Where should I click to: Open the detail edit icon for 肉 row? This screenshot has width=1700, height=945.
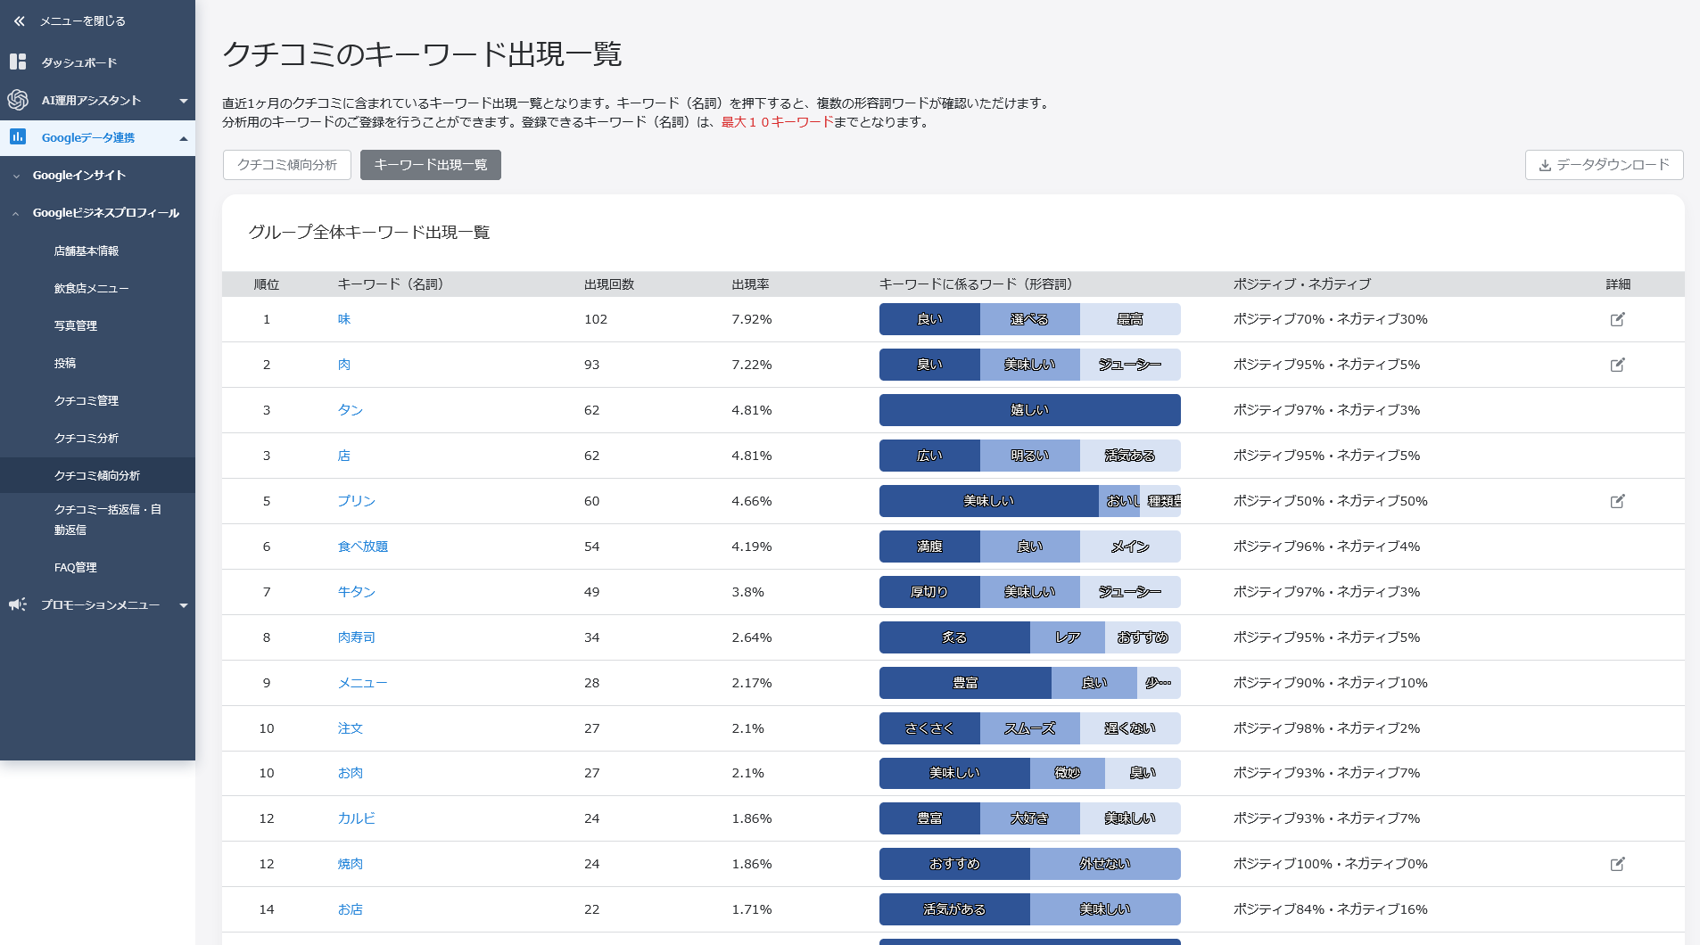[1617, 365]
